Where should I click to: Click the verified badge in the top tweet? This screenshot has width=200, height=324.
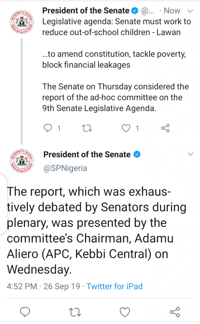135,11
